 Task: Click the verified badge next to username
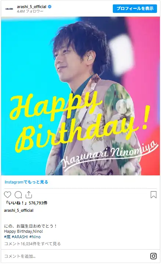pyautogui.click(x=50, y=7)
